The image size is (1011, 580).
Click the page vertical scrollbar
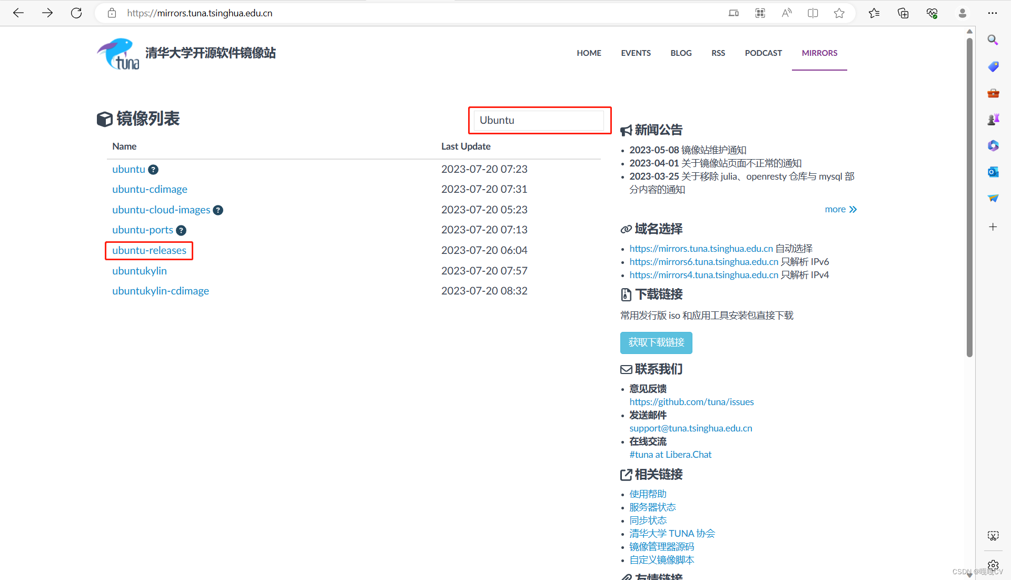tap(969, 198)
